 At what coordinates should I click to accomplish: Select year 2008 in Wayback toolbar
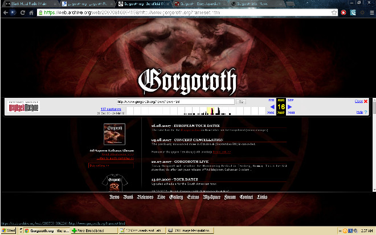pyautogui.click(x=291, y=113)
